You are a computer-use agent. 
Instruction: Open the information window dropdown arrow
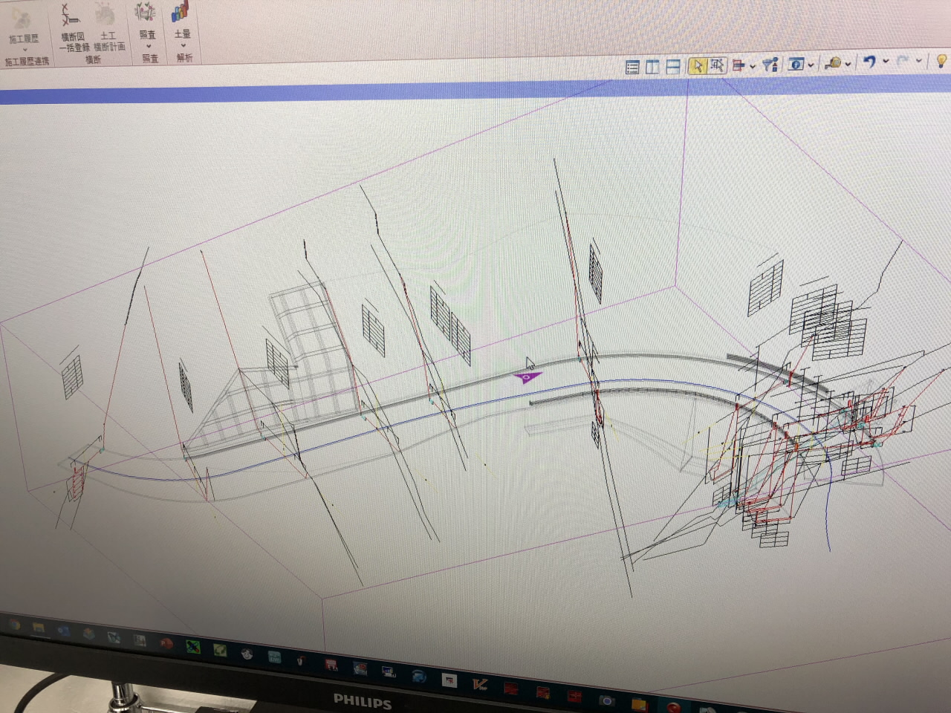click(x=811, y=65)
